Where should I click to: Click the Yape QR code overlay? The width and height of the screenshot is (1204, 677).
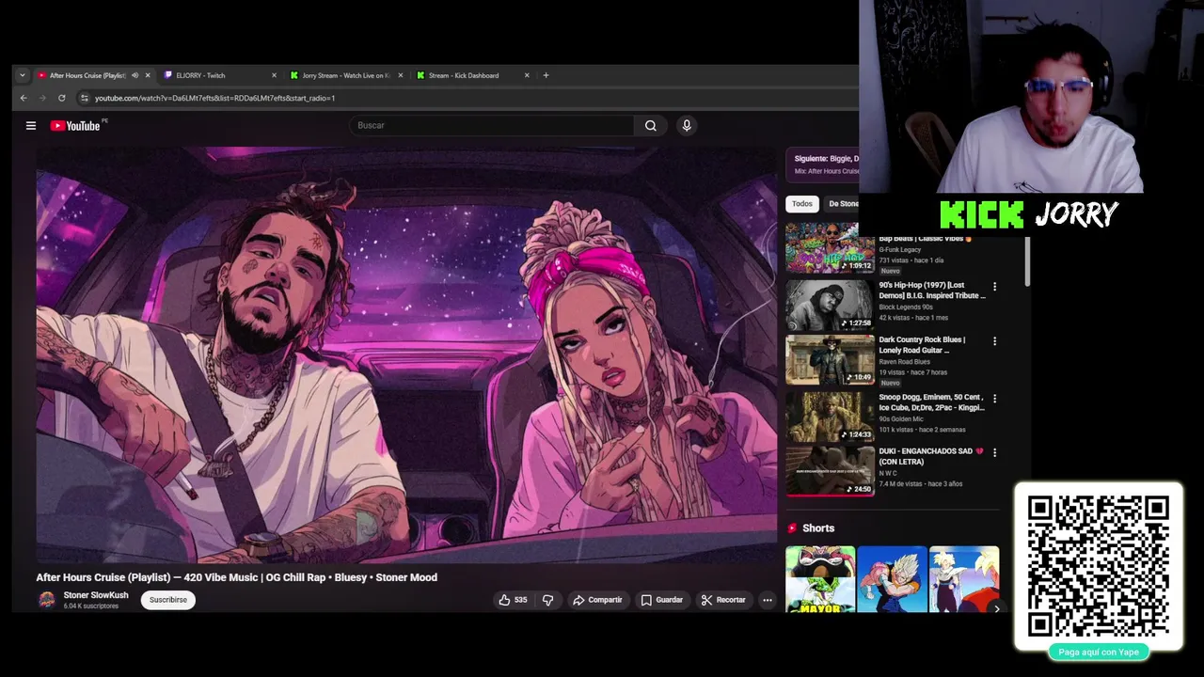click(1099, 567)
